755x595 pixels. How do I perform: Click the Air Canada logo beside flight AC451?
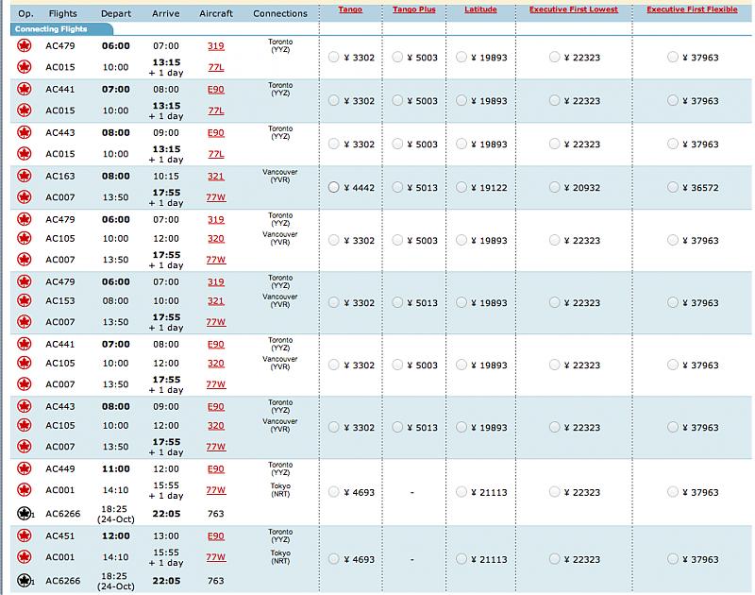[x=25, y=535]
